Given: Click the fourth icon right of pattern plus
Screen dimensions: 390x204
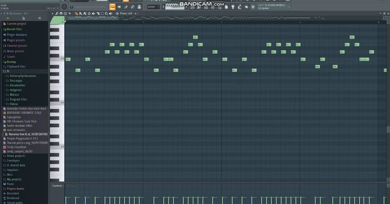Looking at the screenshot, I should tap(213, 7).
